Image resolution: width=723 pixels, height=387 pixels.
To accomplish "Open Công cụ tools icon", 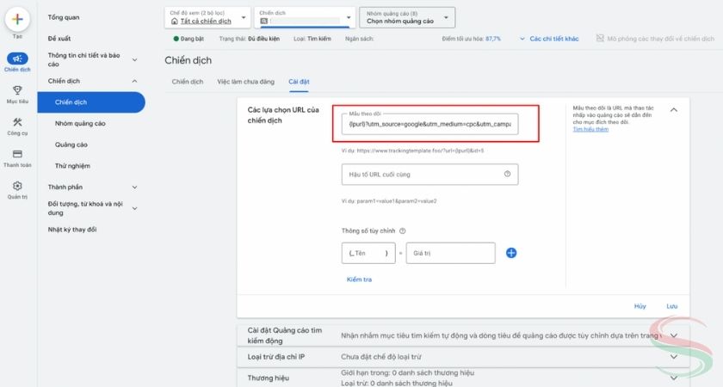I will click(x=17, y=122).
